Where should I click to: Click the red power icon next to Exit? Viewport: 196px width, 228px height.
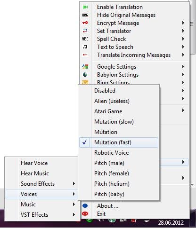(85, 214)
